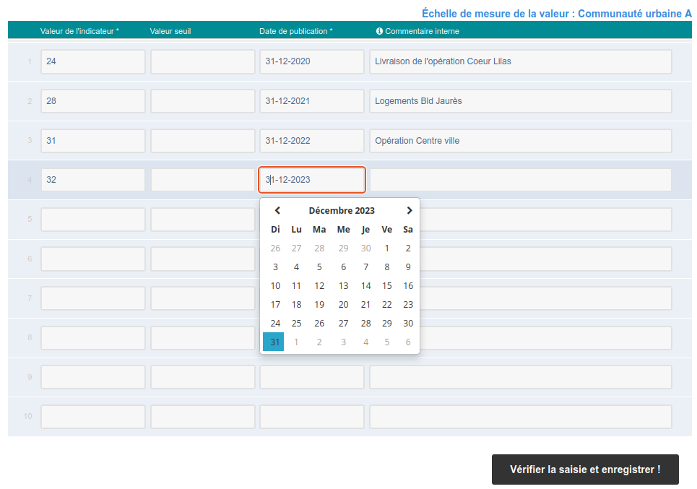Choose December 12 in the calendar
697x489 pixels.
coord(319,286)
